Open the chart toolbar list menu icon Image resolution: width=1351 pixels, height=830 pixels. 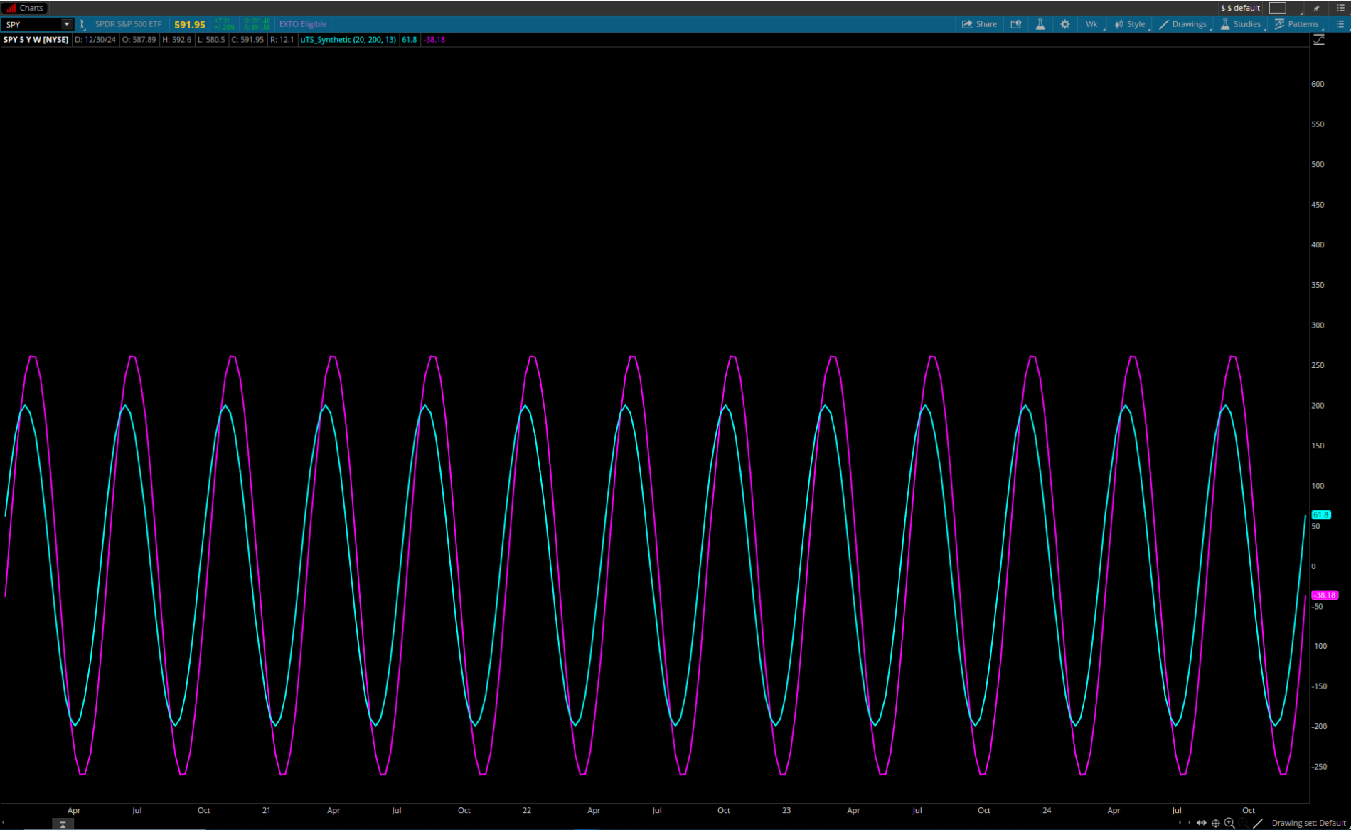click(x=1340, y=24)
